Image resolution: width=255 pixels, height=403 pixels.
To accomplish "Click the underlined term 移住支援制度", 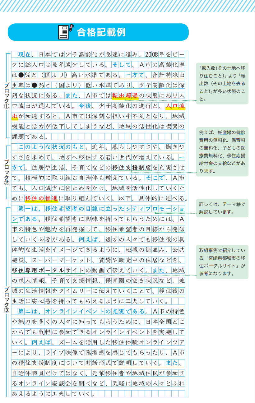I will click(132, 168).
